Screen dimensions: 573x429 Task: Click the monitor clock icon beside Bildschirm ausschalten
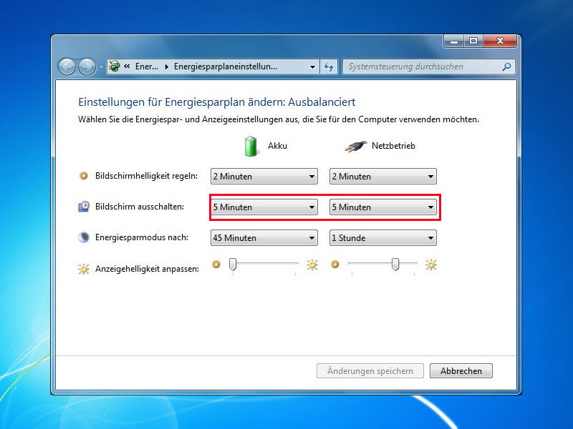pyautogui.click(x=84, y=207)
